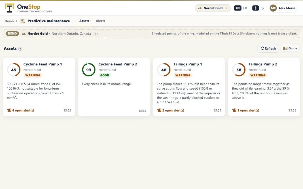The width and height of the screenshot is (303, 189).
Task: Click the bell icon on Tailings Pump 2
Action: 234,110
